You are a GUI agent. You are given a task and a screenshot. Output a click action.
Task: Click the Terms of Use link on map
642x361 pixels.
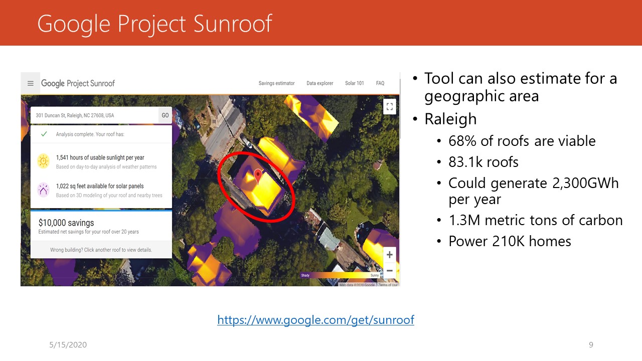[388, 285]
